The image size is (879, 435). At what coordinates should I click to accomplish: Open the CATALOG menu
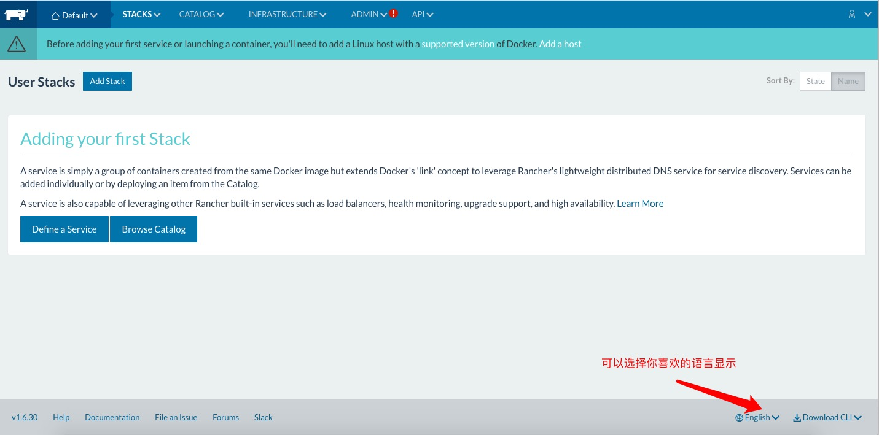point(201,14)
